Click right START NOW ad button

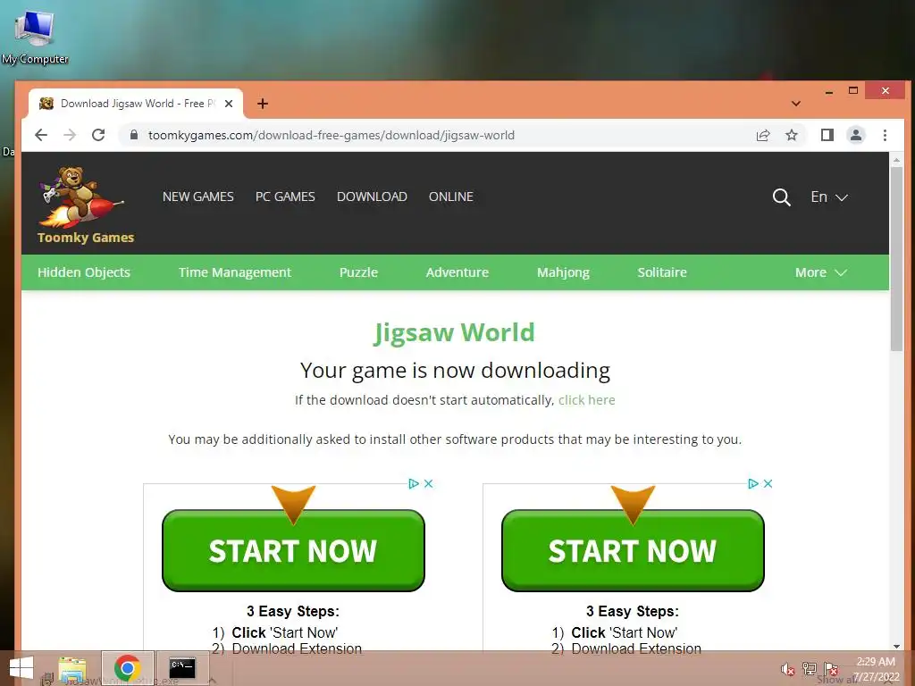(633, 550)
